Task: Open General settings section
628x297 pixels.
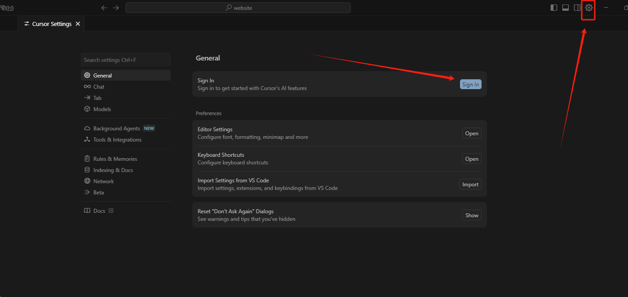Action: click(x=126, y=75)
